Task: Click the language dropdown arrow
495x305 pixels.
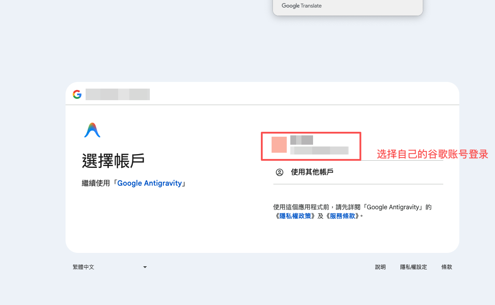Action: (x=144, y=267)
